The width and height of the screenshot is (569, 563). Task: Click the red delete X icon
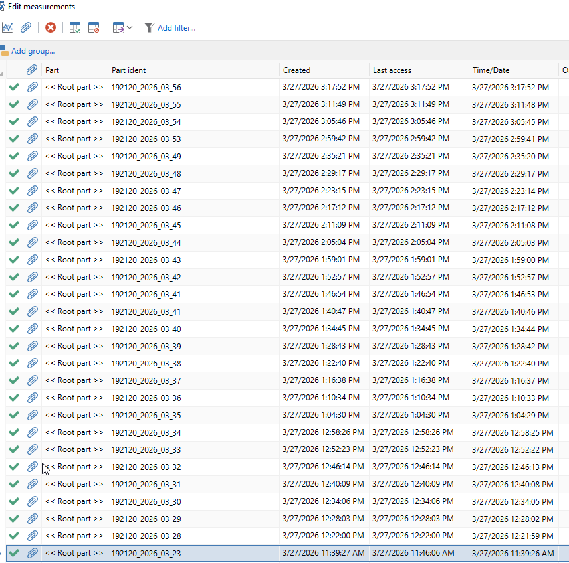(51, 27)
